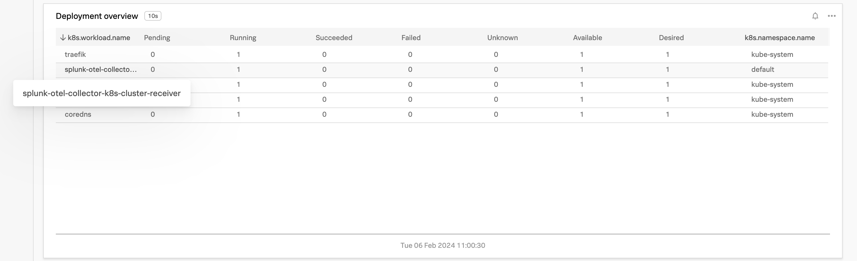The image size is (857, 261).
Task: Click the Failed value 0 for traefik
Action: pyautogui.click(x=410, y=54)
